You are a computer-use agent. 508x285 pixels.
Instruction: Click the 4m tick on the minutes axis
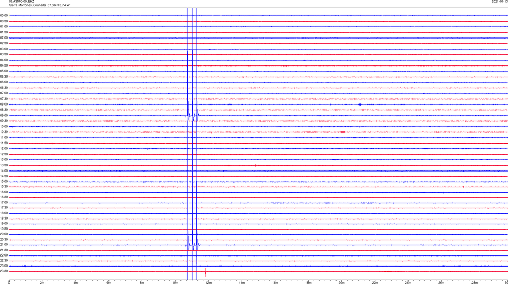click(76, 283)
